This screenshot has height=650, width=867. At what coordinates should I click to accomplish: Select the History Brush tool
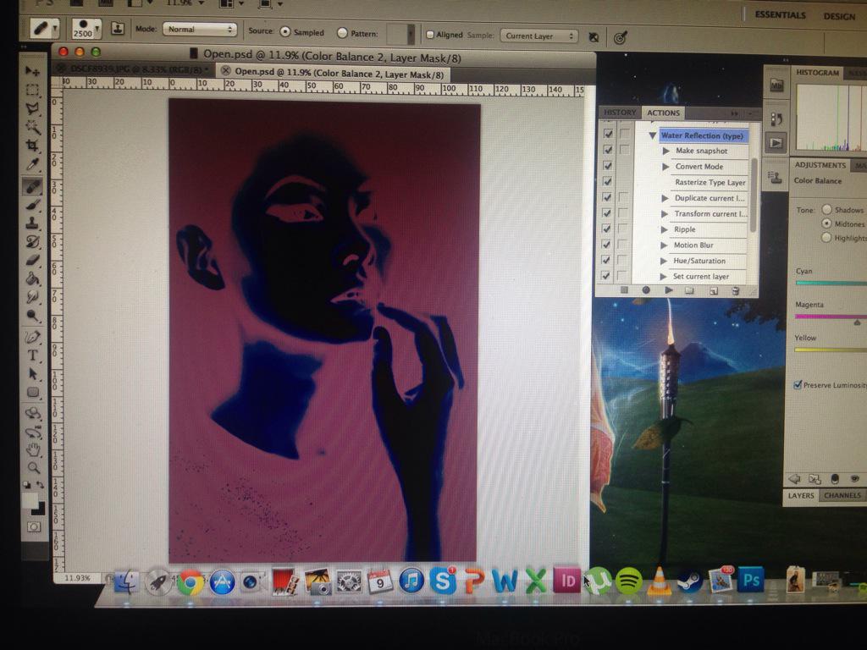point(33,241)
